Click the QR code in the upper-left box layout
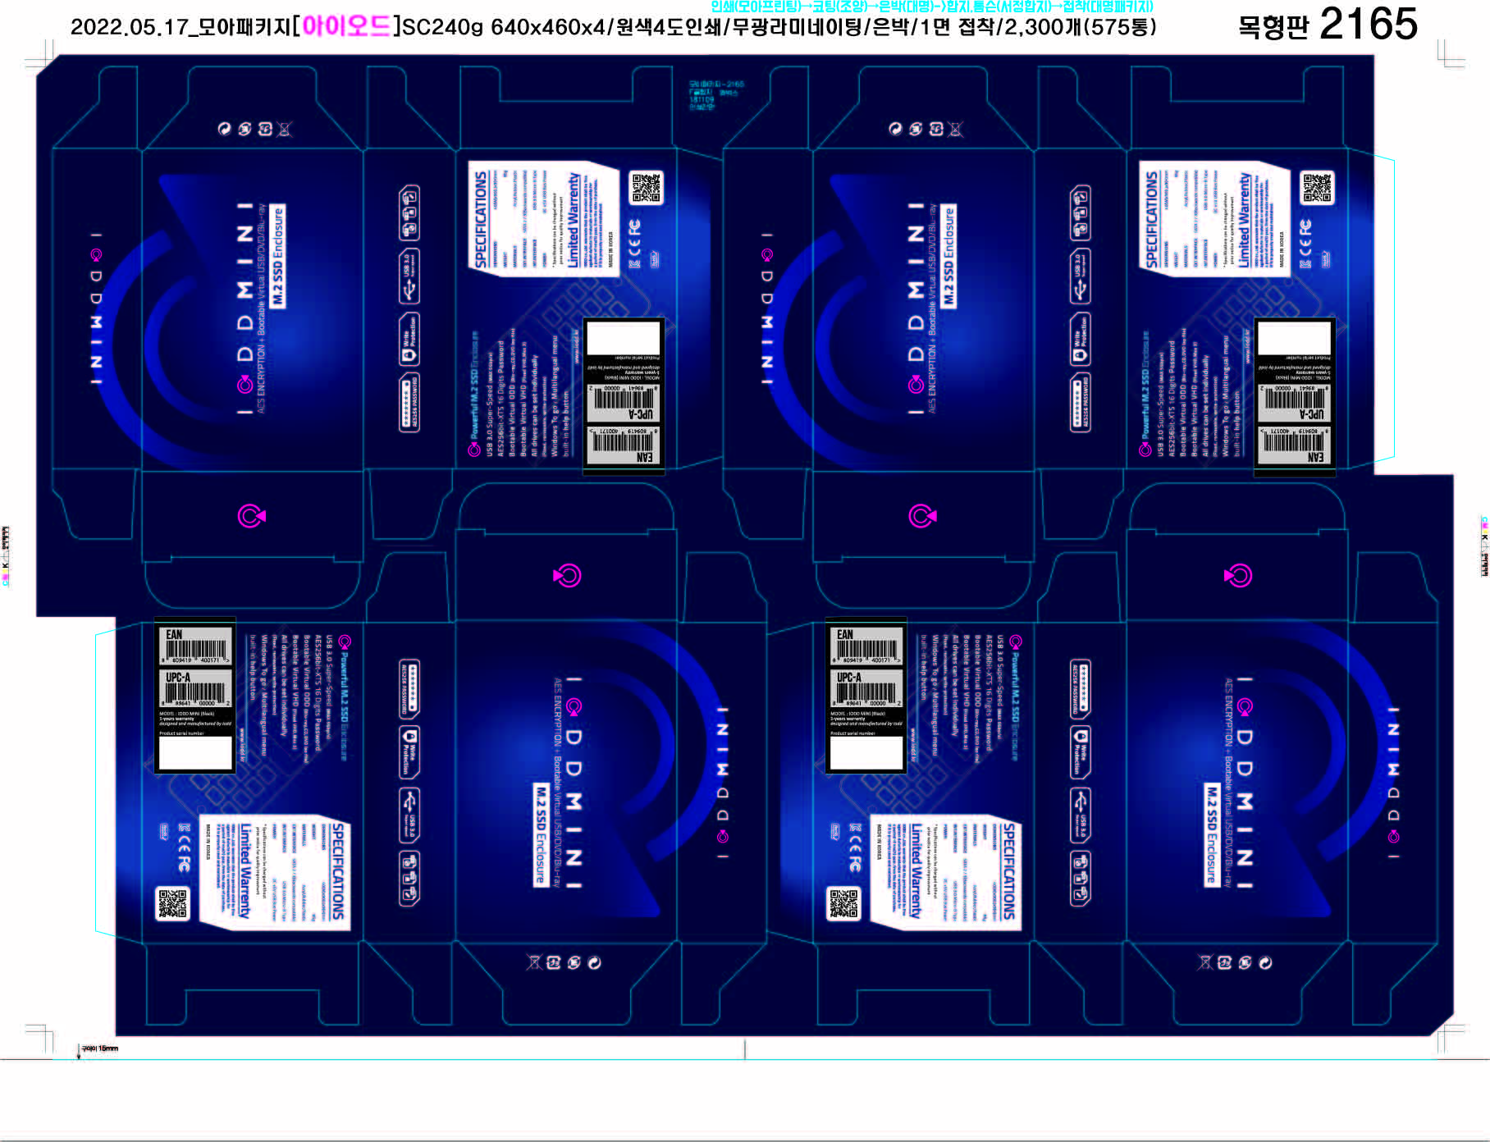1490x1142 pixels. click(x=646, y=188)
